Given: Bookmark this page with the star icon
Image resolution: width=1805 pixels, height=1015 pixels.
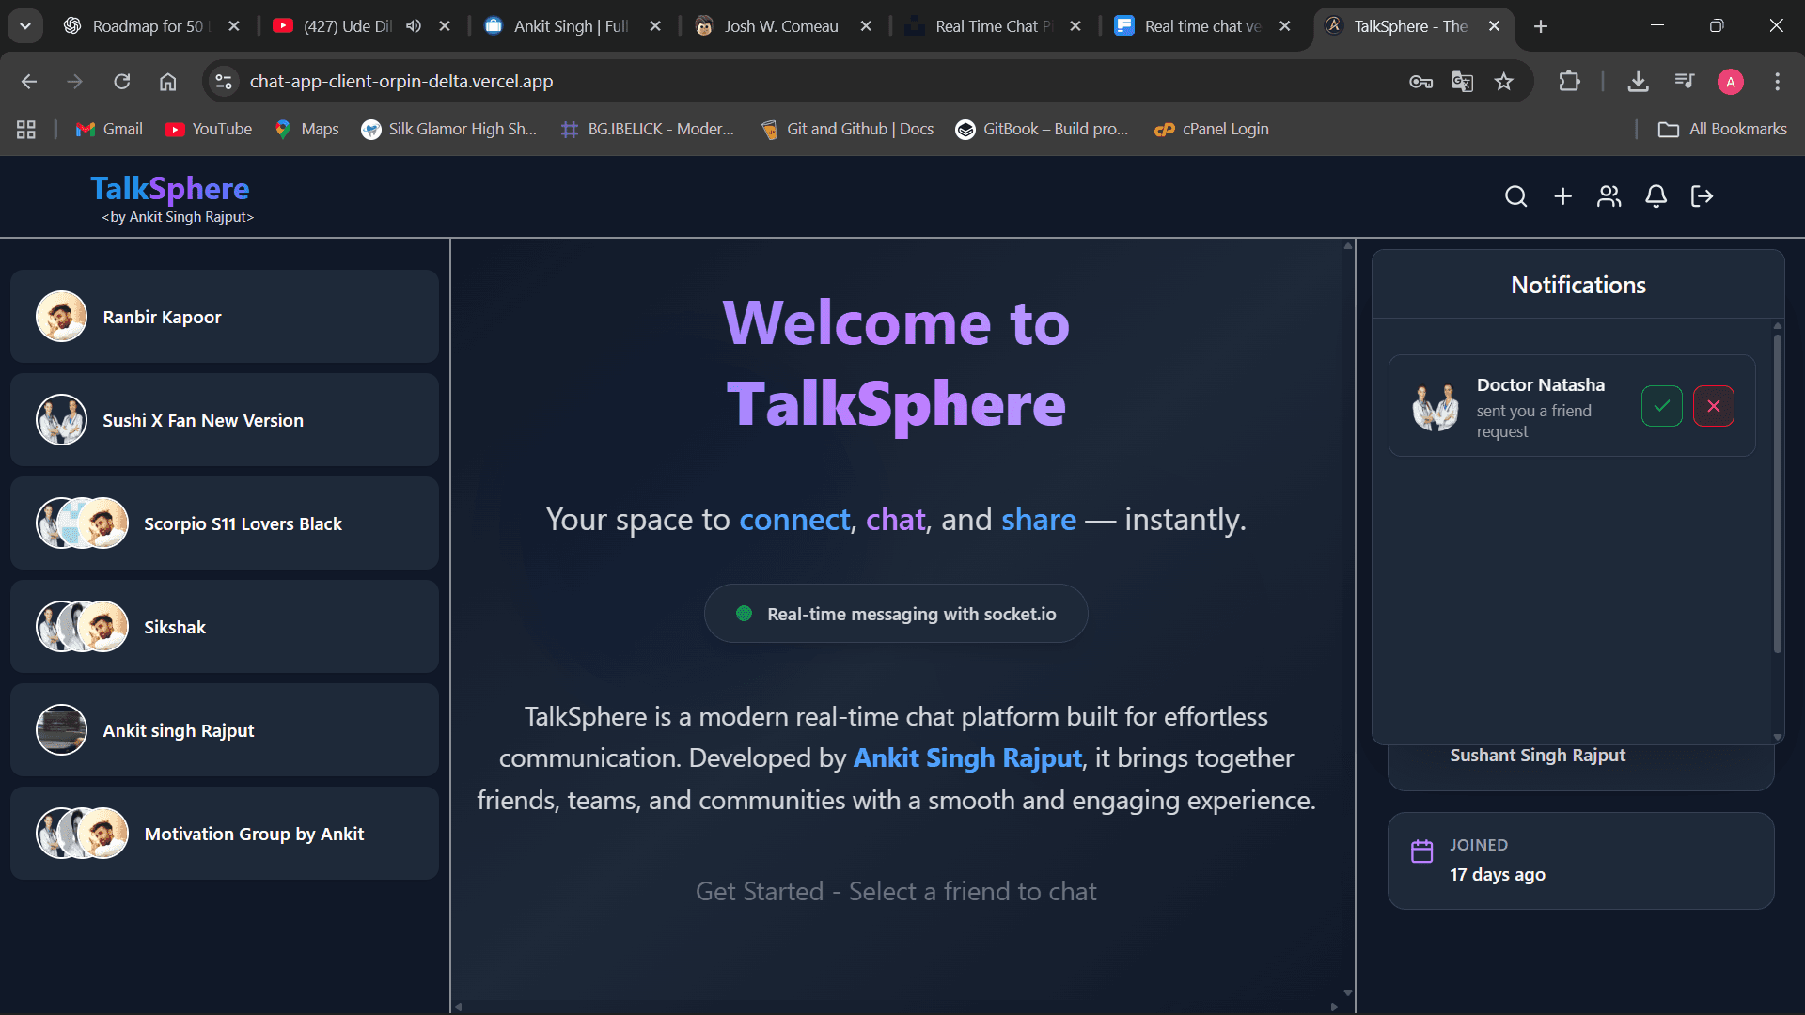Looking at the screenshot, I should (1504, 82).
